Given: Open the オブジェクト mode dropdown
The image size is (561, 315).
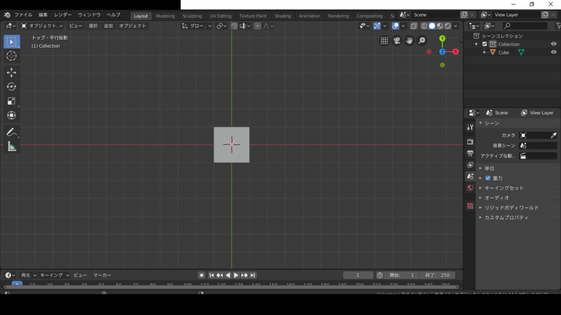Looking at the screenshot, I should click(42, 26).
